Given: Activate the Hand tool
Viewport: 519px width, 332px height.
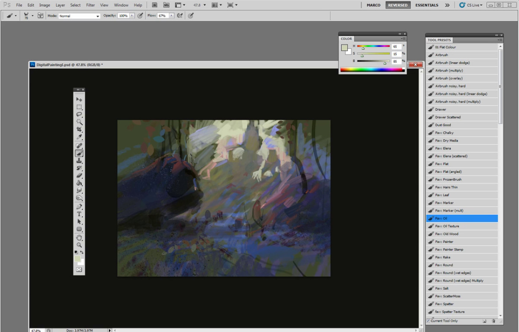Looking at the screenshot, I should point(79,237).
